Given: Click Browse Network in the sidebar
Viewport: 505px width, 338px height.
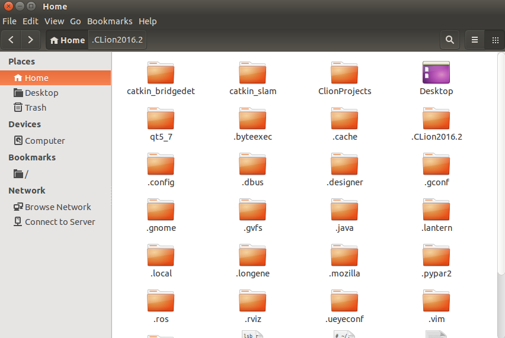Looking at the screenshot, I should pos(55,207).
